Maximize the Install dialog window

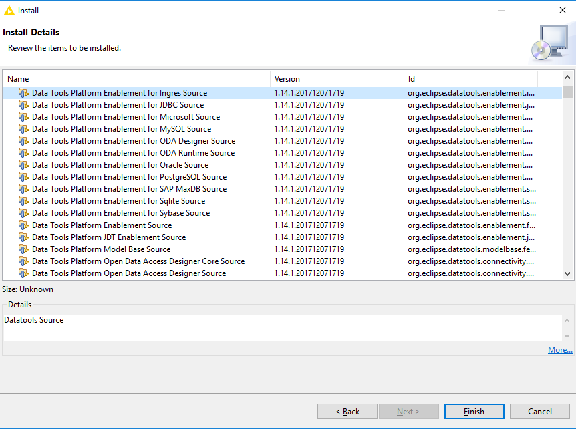tap(531, 10)
